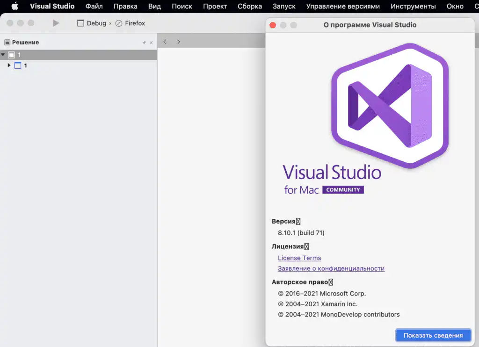Click the blue project icon in the tree

coord(18,65)
